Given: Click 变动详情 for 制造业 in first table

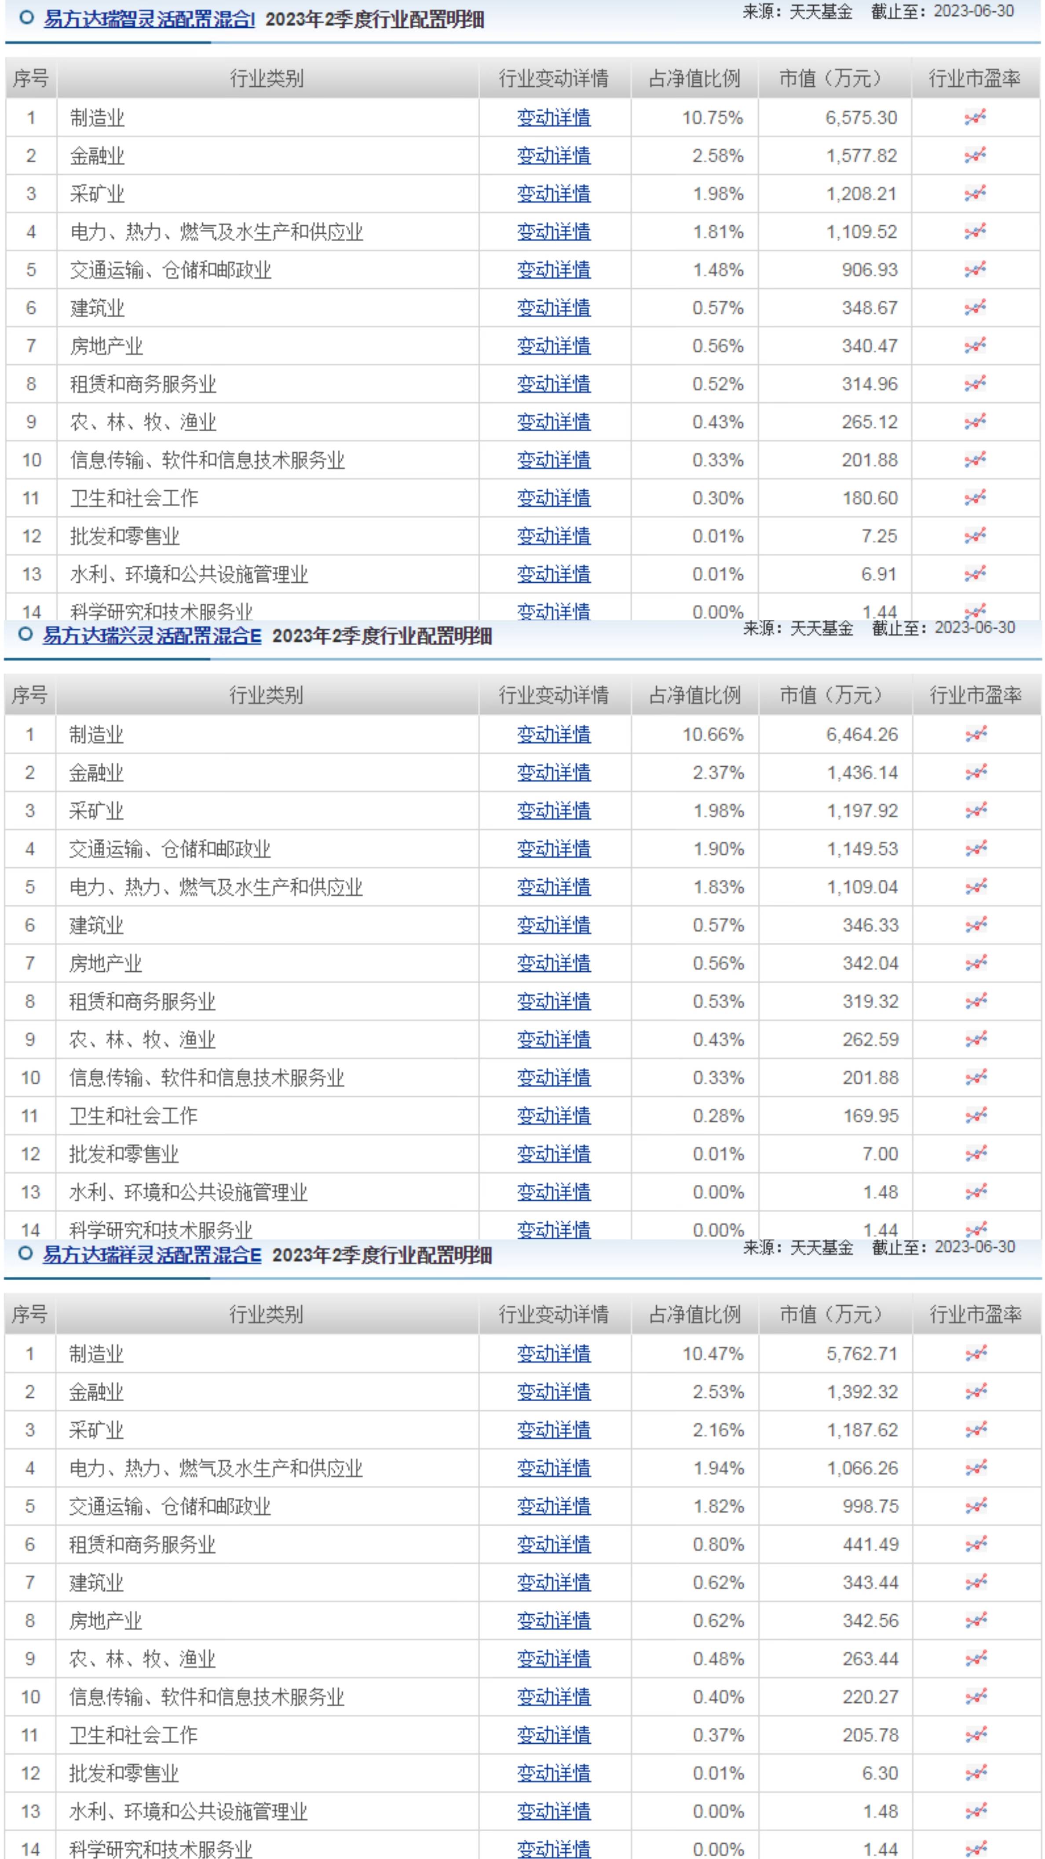Looking at the screenshot, I should [553, 118].
